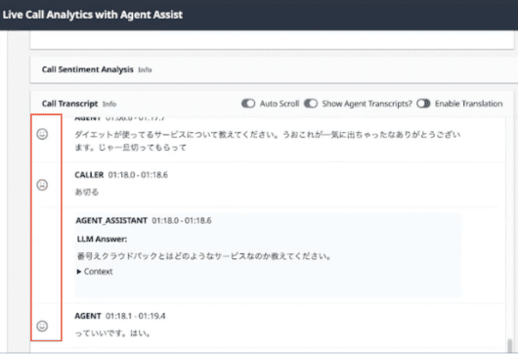Select the AGENT_ASSISTANT speaker label
The height and width of the screenshot is (354, 518).
click(111, 220)
